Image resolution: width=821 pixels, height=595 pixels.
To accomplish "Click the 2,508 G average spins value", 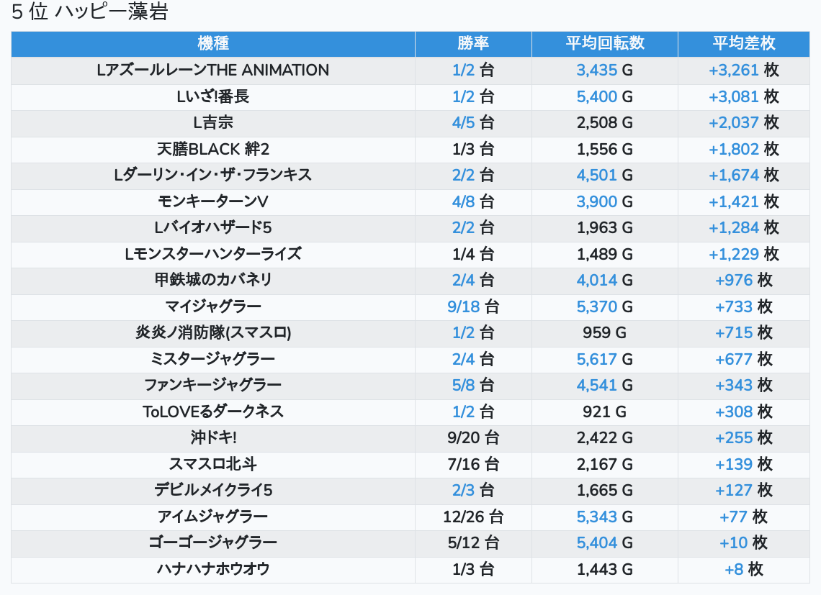I will [605, 122].
